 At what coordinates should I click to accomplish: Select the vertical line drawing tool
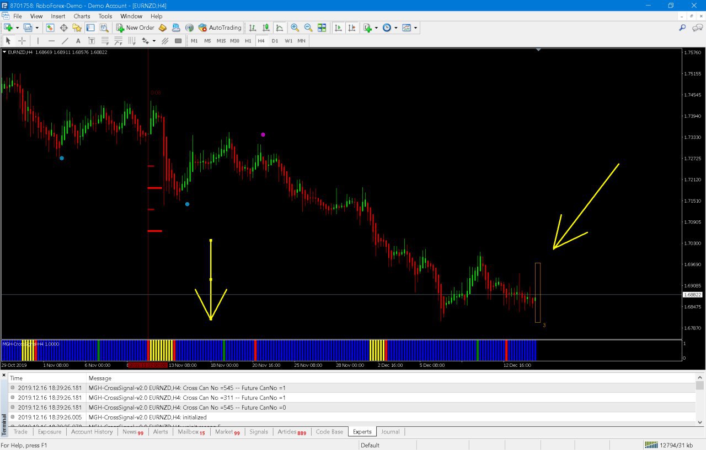pyautogui.click(x=38, y=41)
